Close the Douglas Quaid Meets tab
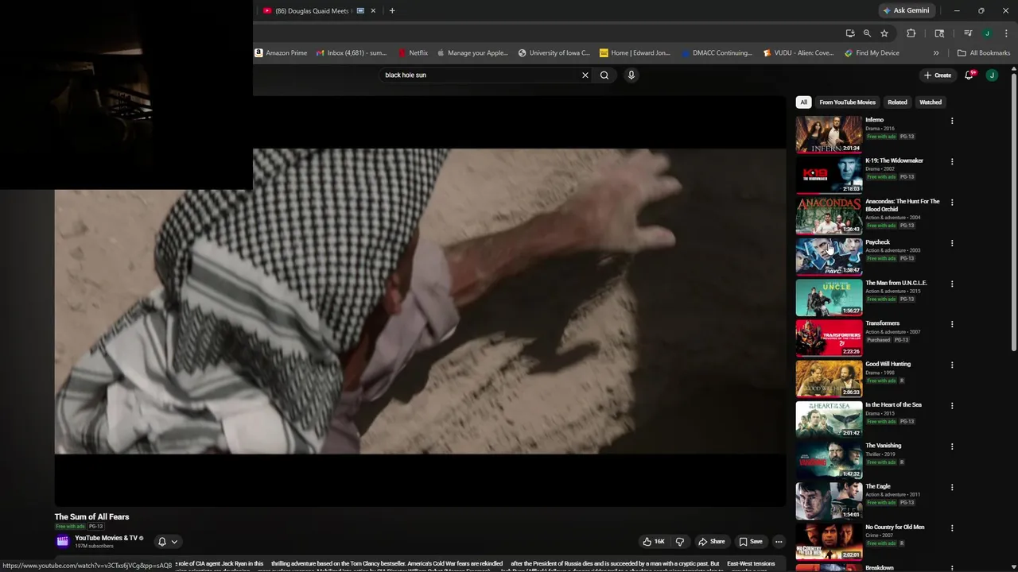This screenshot has width=1018, height=572. [x=373, y=10]
